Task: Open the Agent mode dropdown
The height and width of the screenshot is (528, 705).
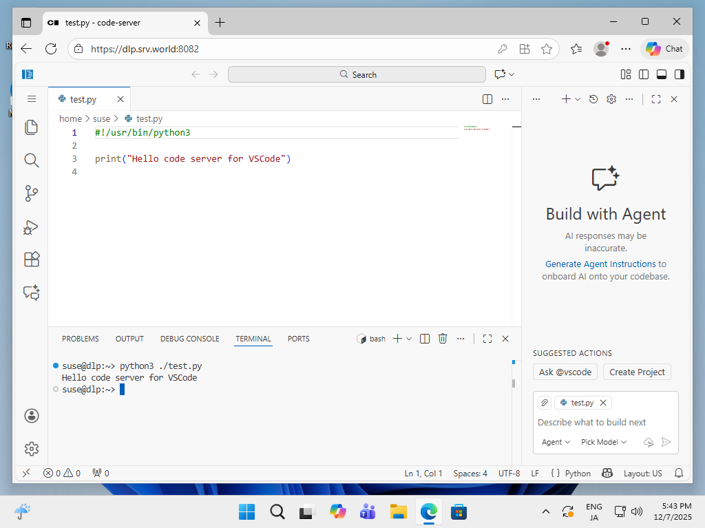Action: pos(556,442)
